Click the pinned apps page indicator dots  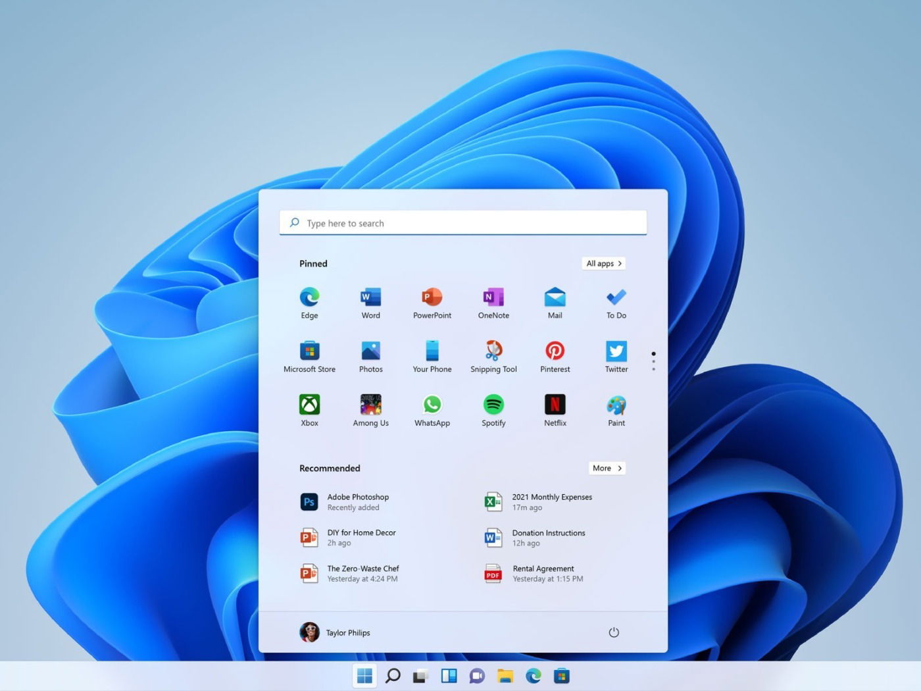[653, 360]
